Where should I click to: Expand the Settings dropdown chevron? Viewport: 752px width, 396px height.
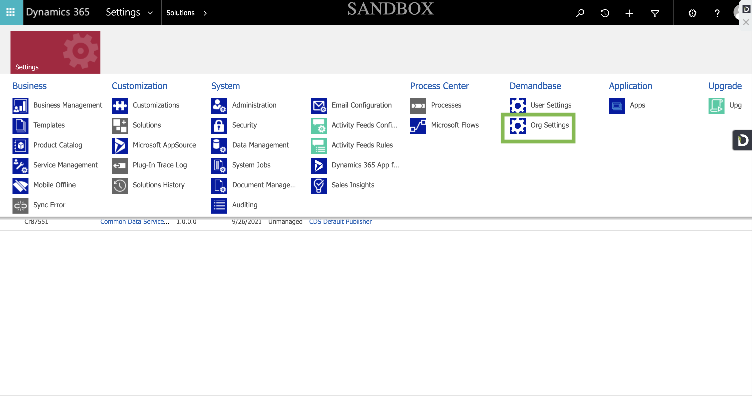pos(150,13)
